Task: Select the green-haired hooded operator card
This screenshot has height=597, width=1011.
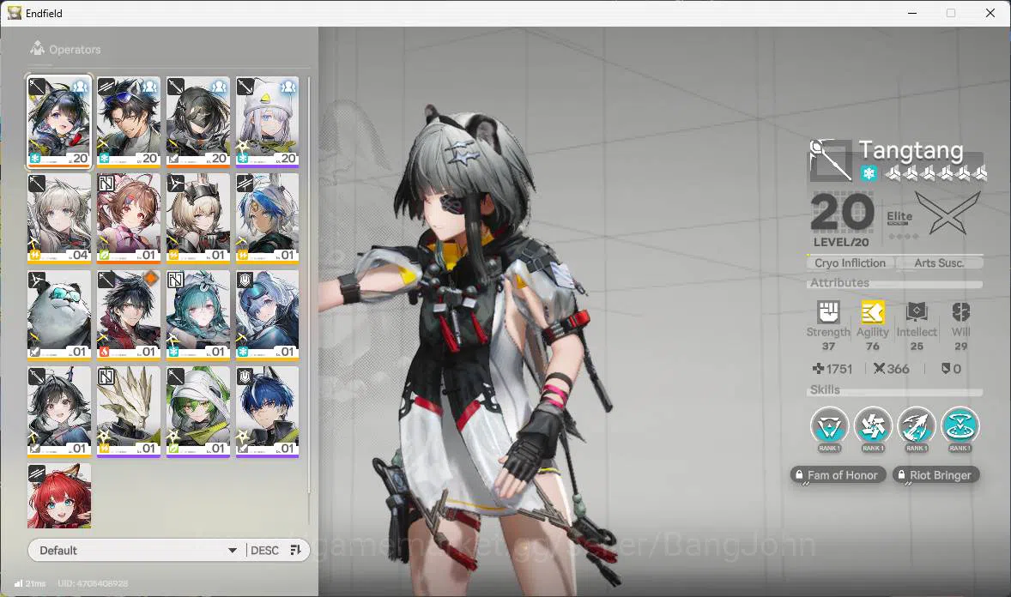Action: click(198, 412)
